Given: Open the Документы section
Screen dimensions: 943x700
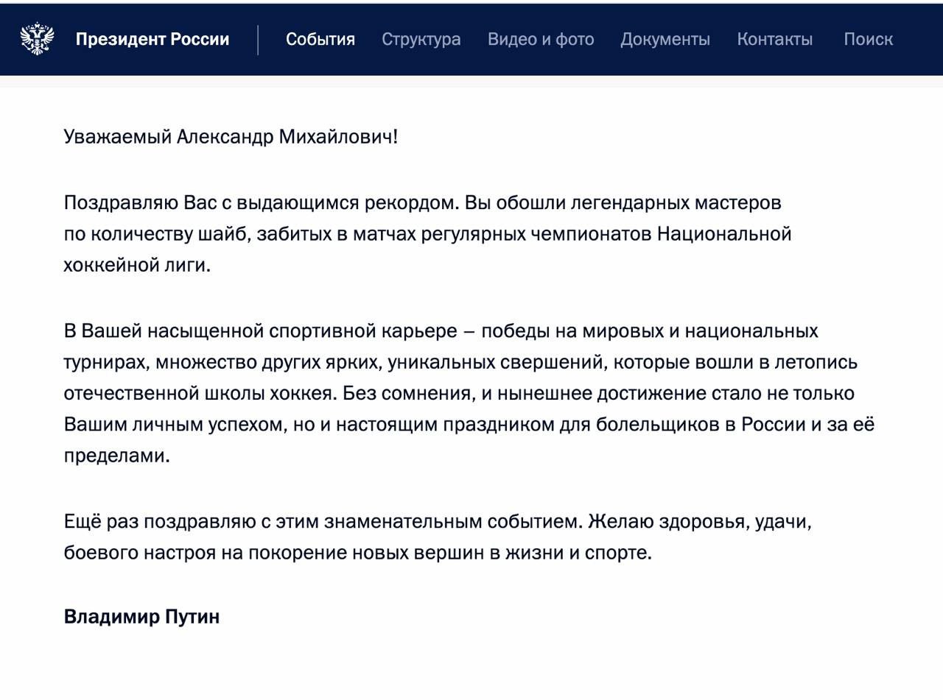Looking at the screenshot, I should coord(665,39).
